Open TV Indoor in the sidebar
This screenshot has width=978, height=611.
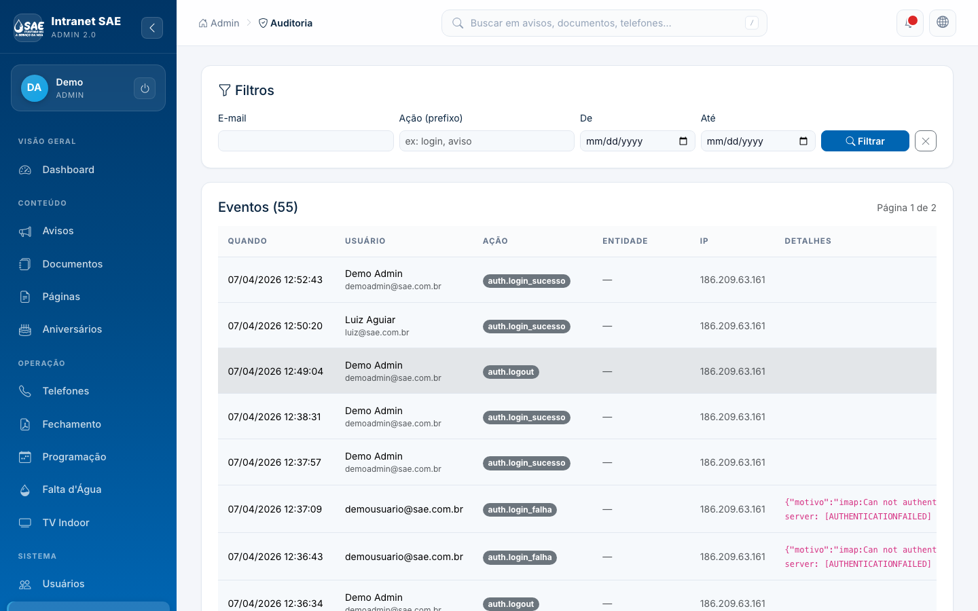[88, 523]
